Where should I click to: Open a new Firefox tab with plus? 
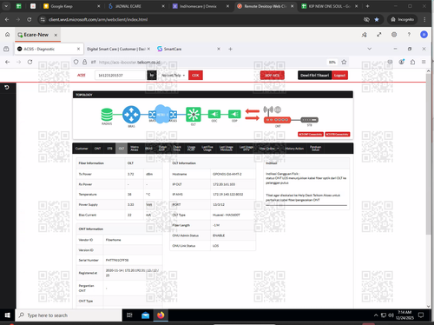pos(230,49)
